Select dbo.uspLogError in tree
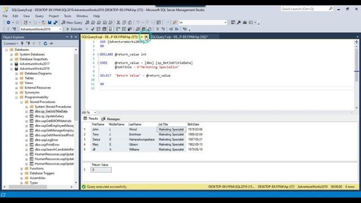This screenshot has height=203, width=361. [x=46, y=140]
